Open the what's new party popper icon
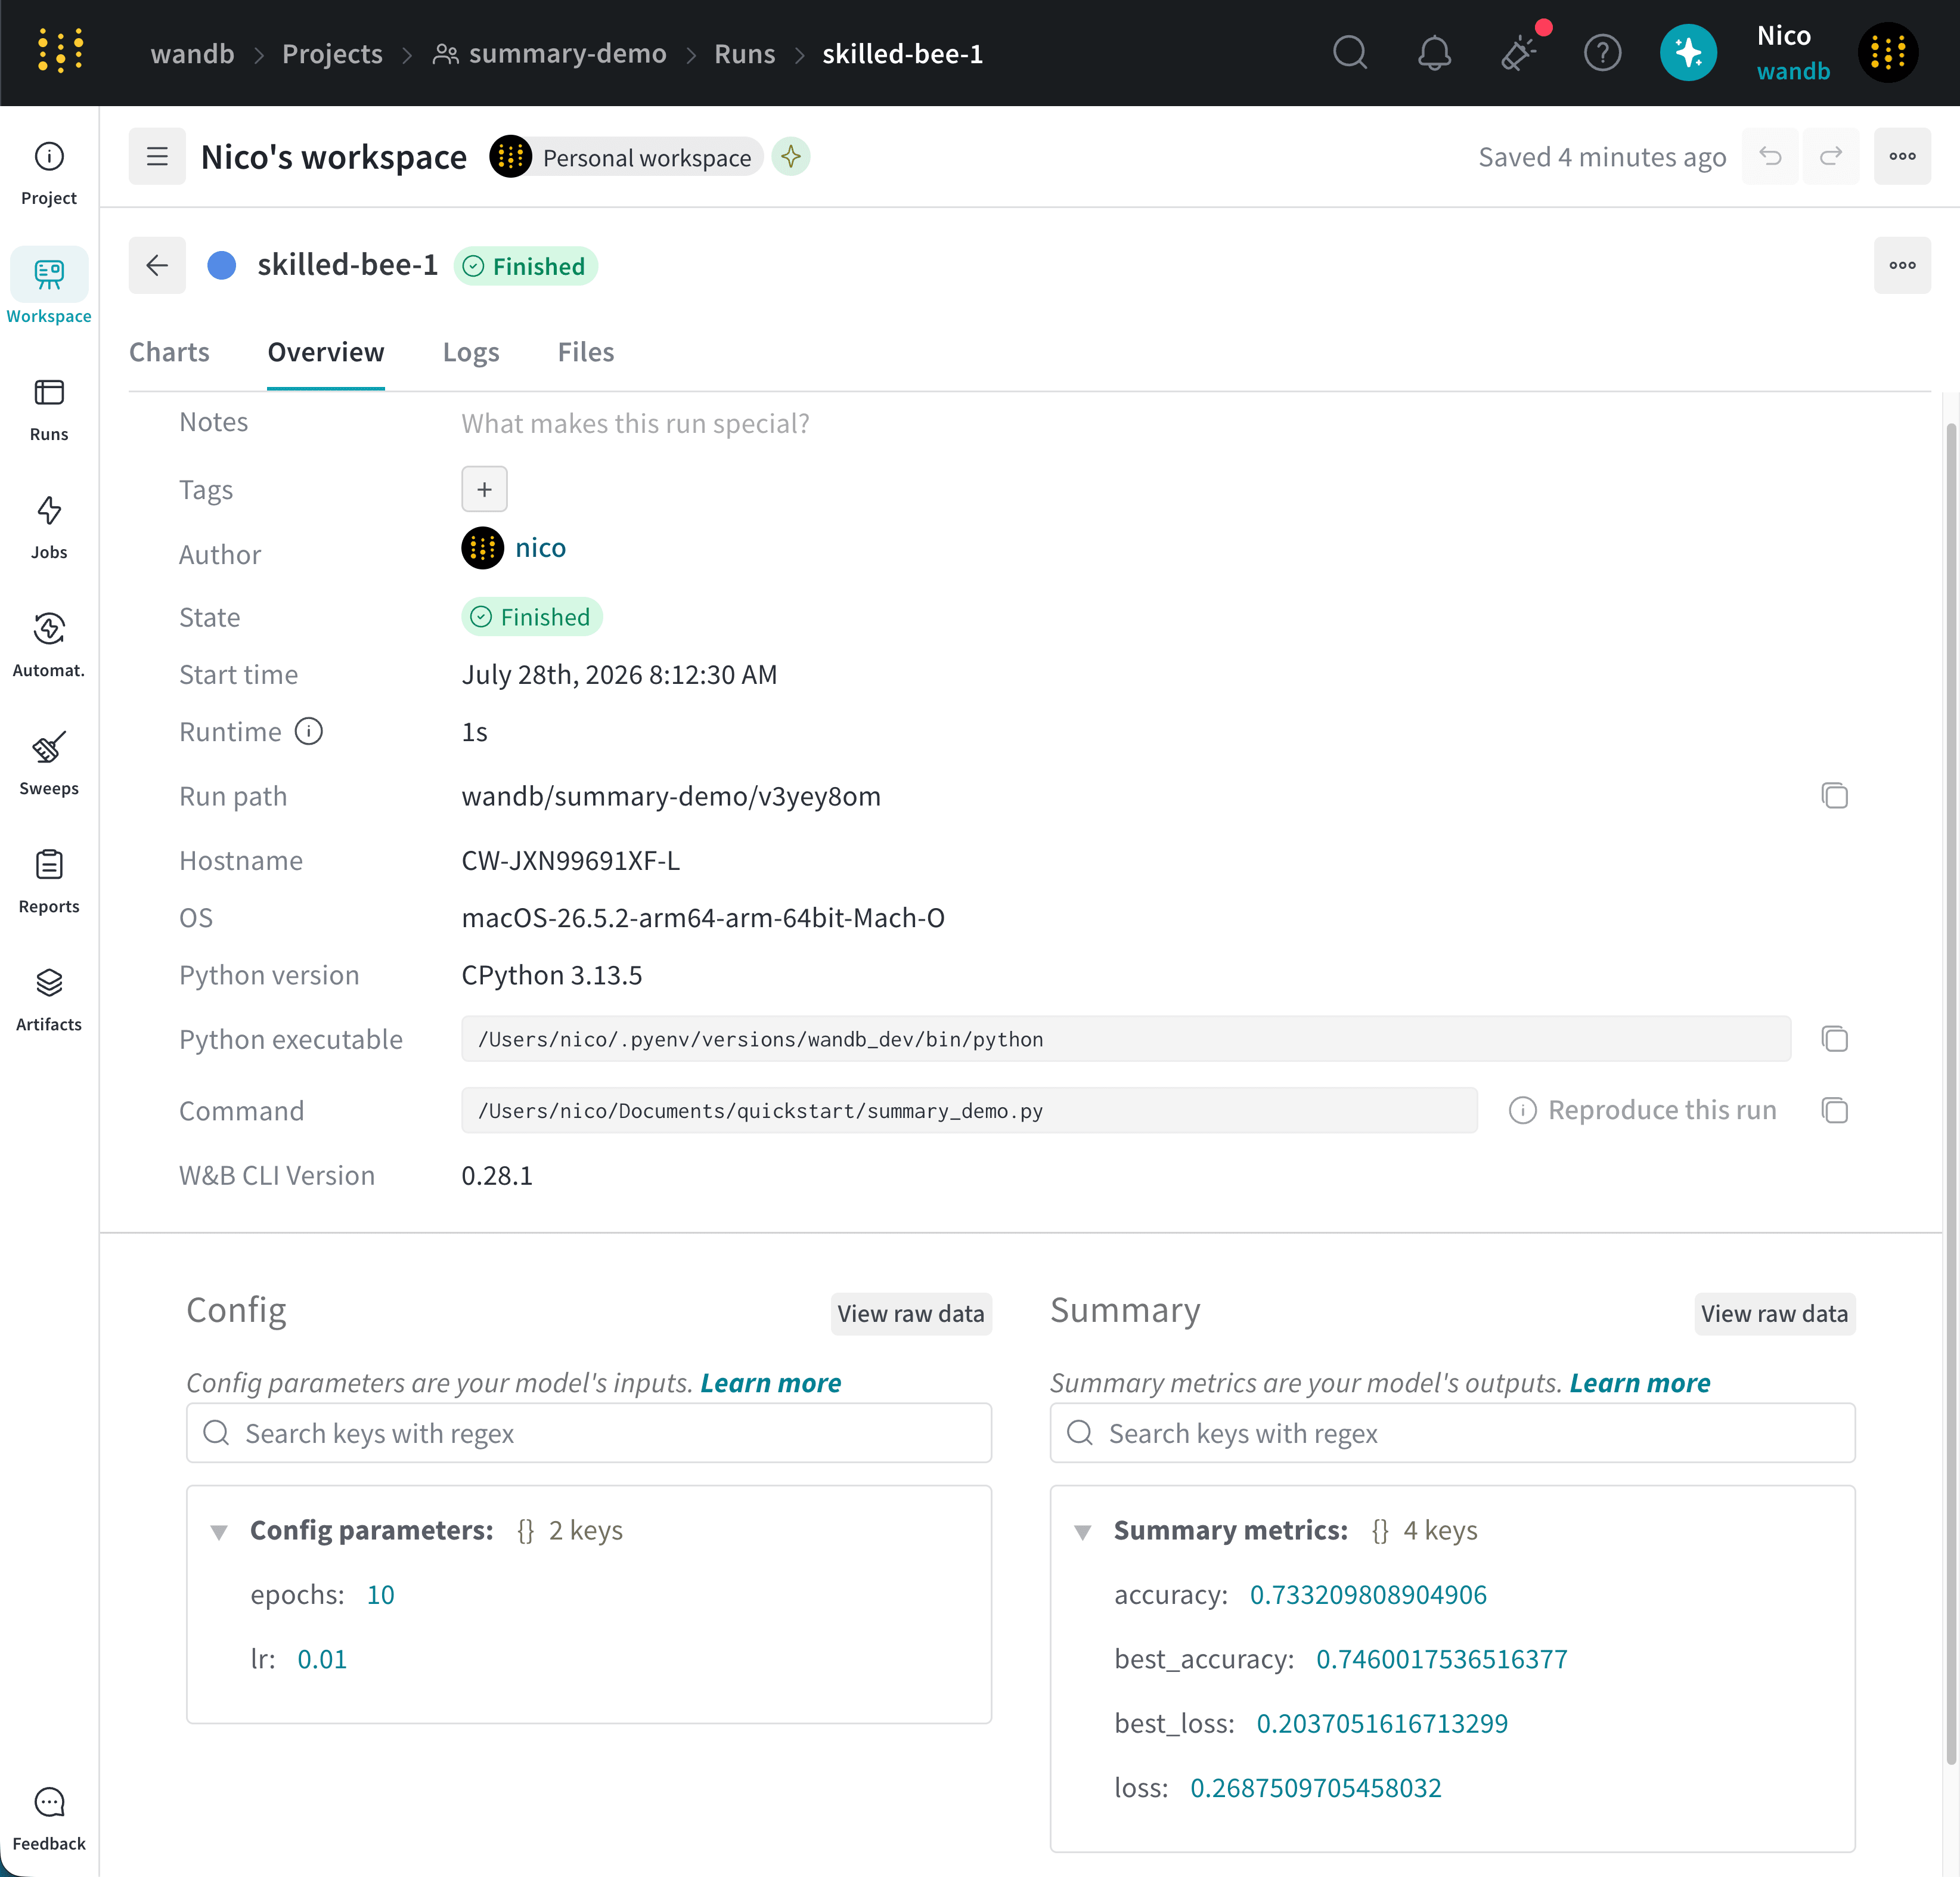 pyautogui.click(x=1519, y=52)
